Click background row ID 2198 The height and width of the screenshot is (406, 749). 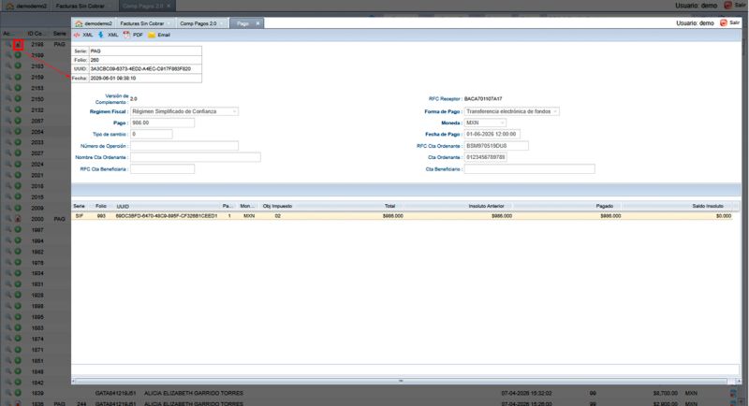tap(37, 44)
